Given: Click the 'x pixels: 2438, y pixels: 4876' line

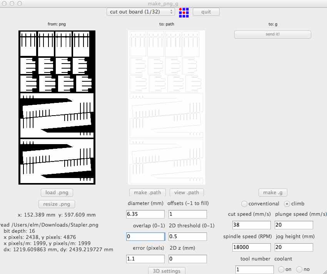Looking at the screenshot, I should click(x=40, y=237).
